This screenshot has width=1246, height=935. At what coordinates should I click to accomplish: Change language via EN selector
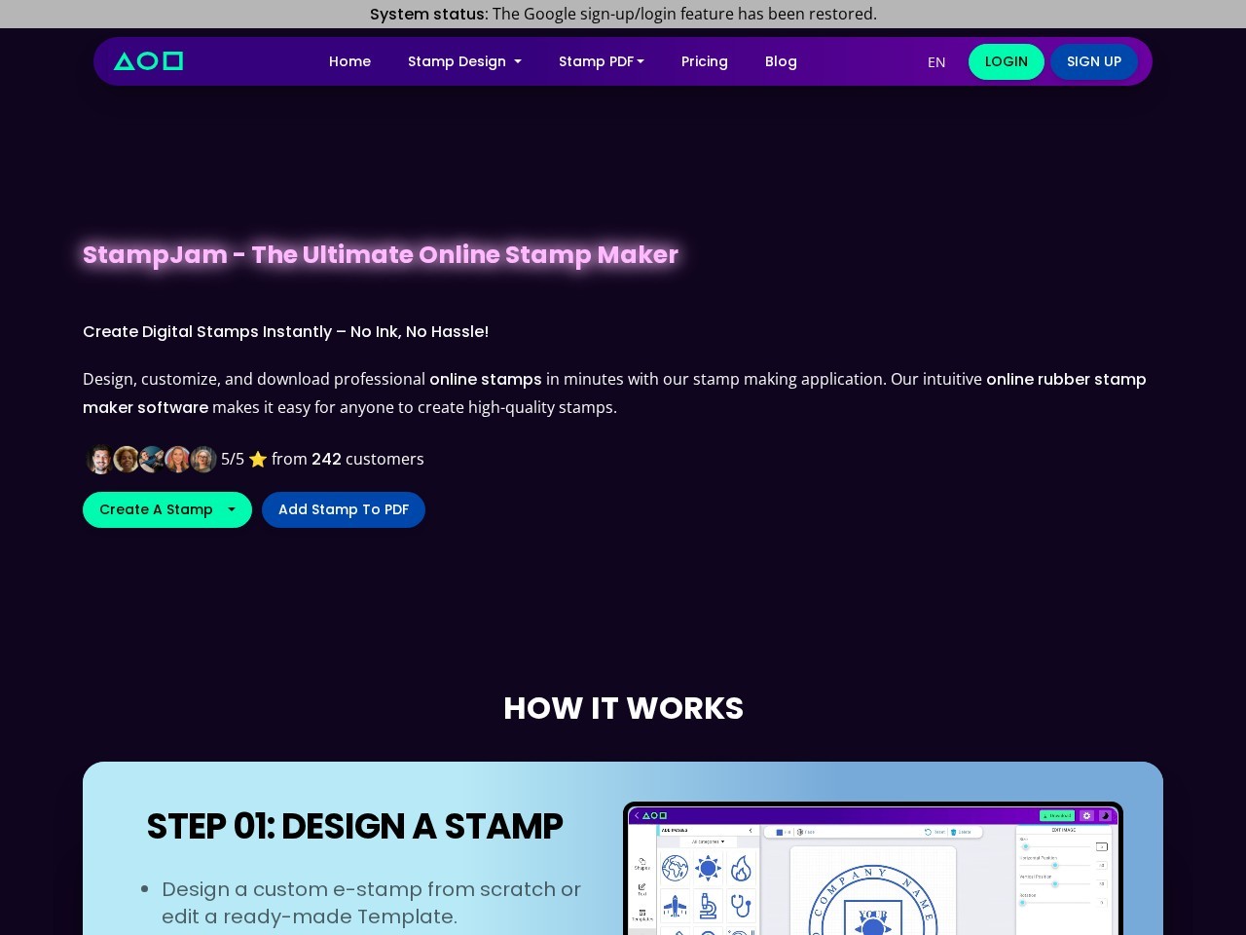click(936, 62)
